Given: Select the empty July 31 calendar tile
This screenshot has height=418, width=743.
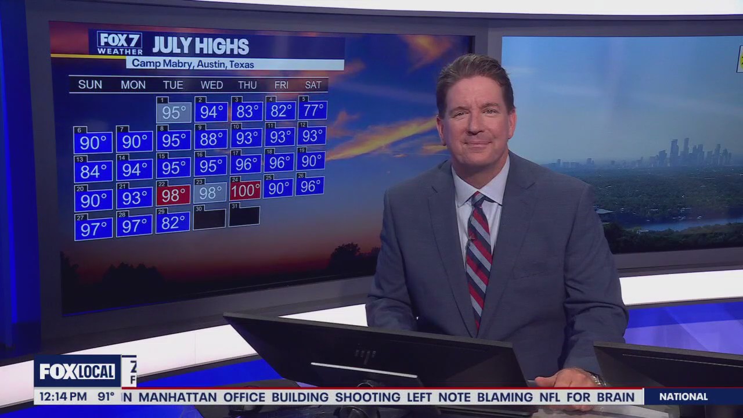Looking at the screenshot, I should [x=244, y=215].
